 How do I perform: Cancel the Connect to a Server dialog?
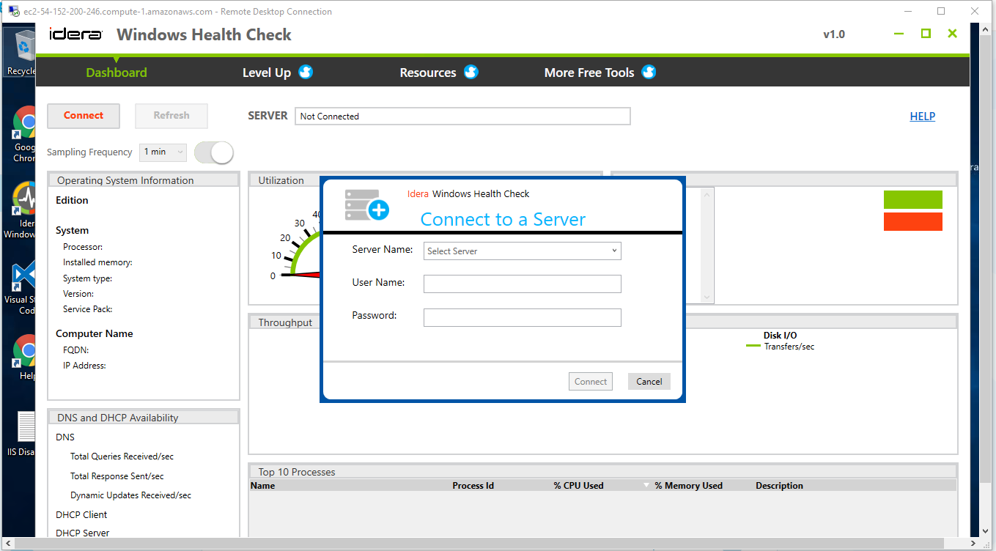tap(649, 381)
